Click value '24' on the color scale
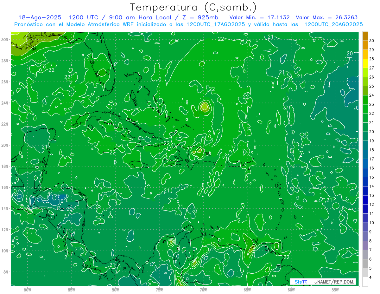 tap(372, 95)
